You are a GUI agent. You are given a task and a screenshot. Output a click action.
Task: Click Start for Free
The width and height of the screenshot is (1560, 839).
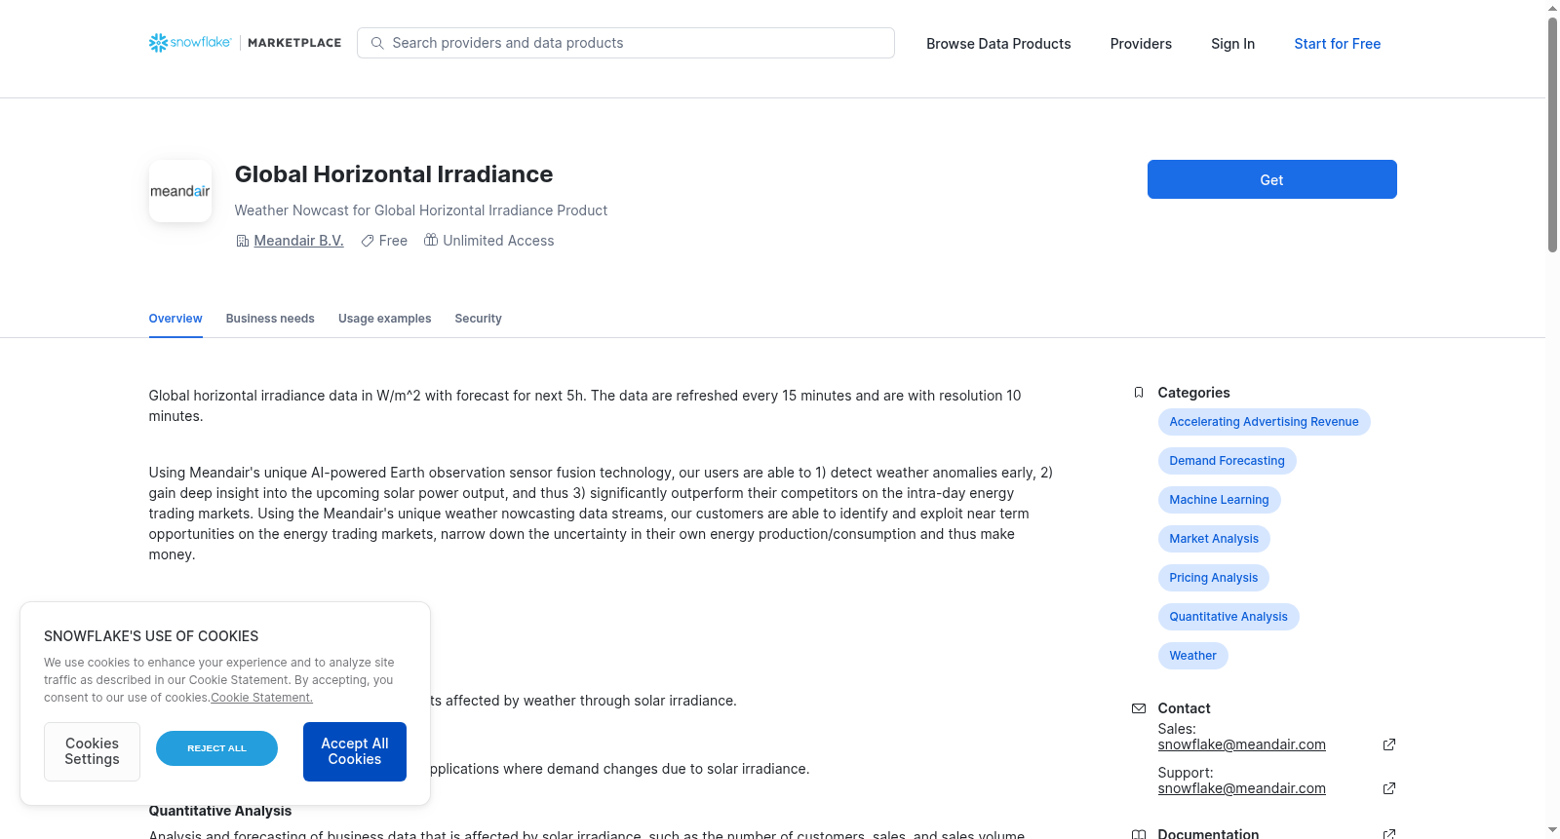tap(1337, 44)
